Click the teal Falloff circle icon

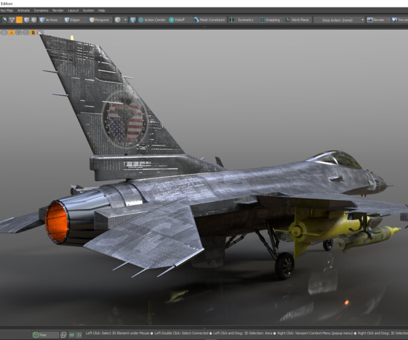click(x=171, y=20)
